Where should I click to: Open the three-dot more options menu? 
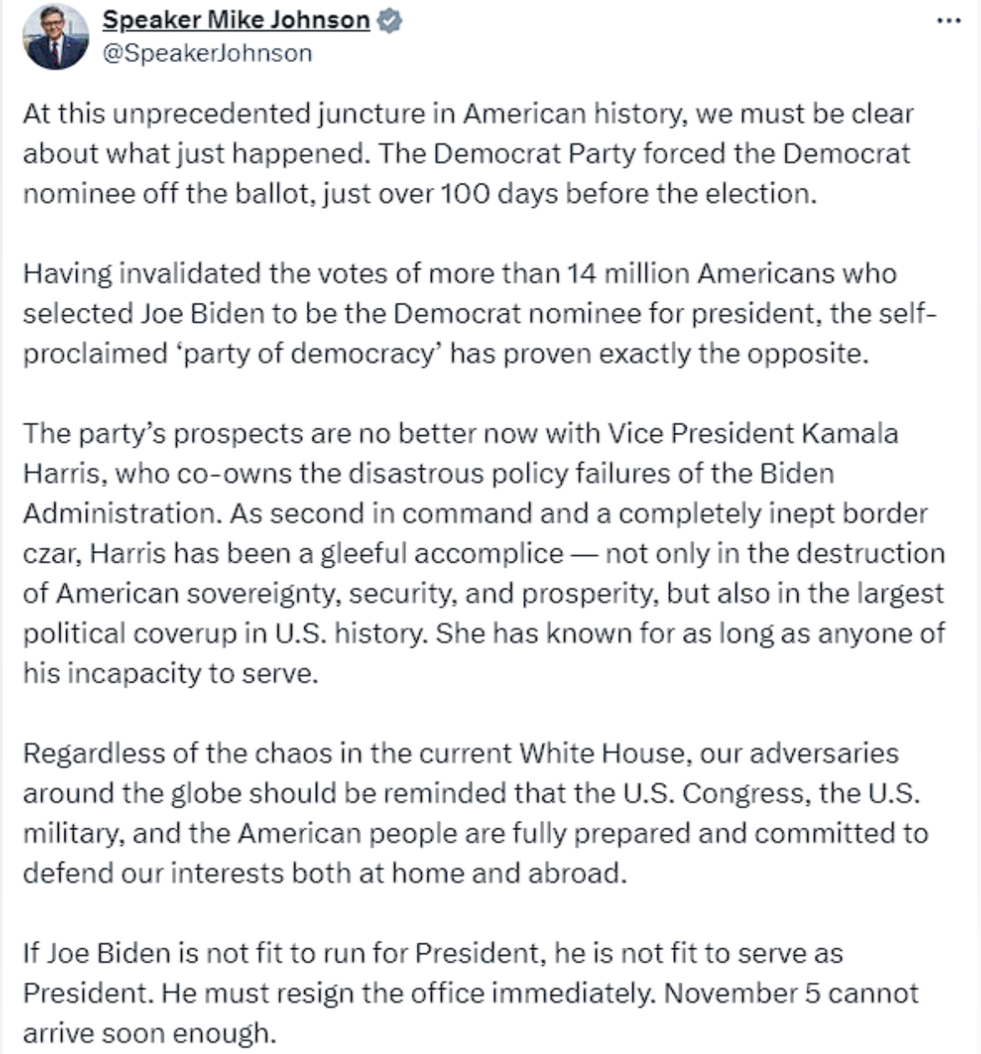948,21
